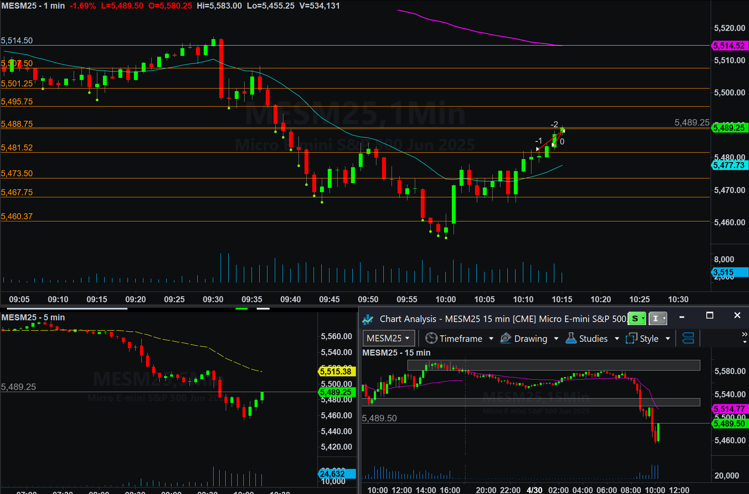Click the Style icon in toolbar
Image resolution: width=749 pixels, height=494 pixels.
(x=631, y=338)
